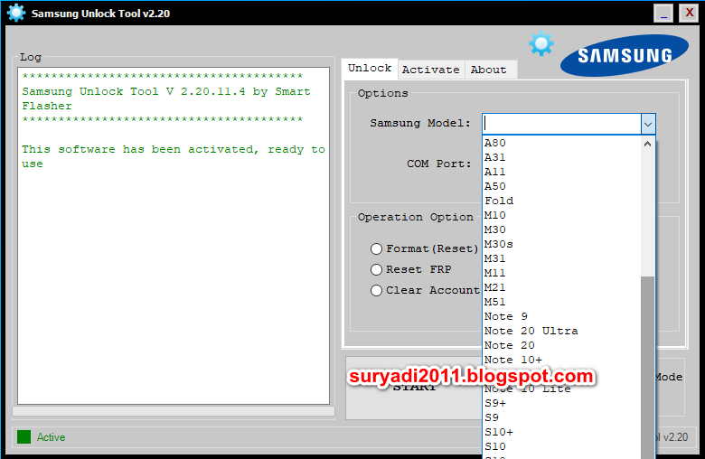This screenshot has height=459, width=705.
Task: Click the Active status label
Action: 51,437
